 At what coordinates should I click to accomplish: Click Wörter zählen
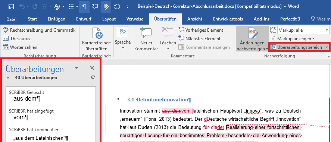click(20, 47)
